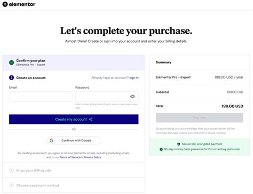The width and height of the screenshot is (253, 194).
Task: Expand Choose a payment method step
Action: [74, 185]
